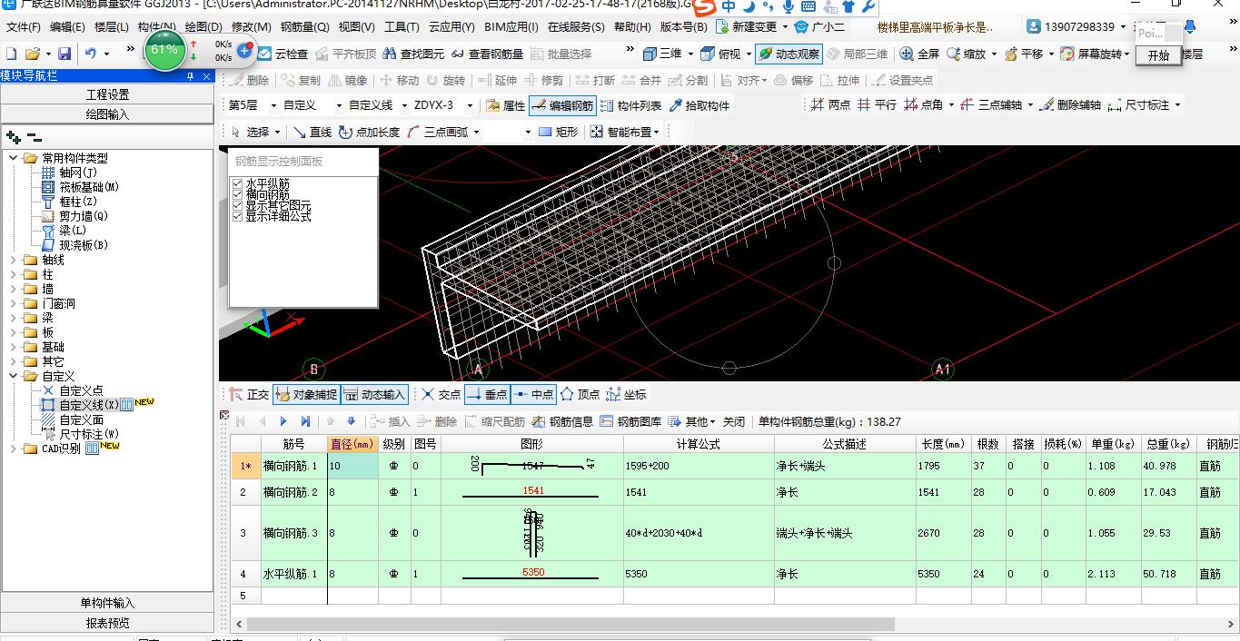Go to next rebar record arrow
Screen dimensions: 1240x641
tap(283, 422)
